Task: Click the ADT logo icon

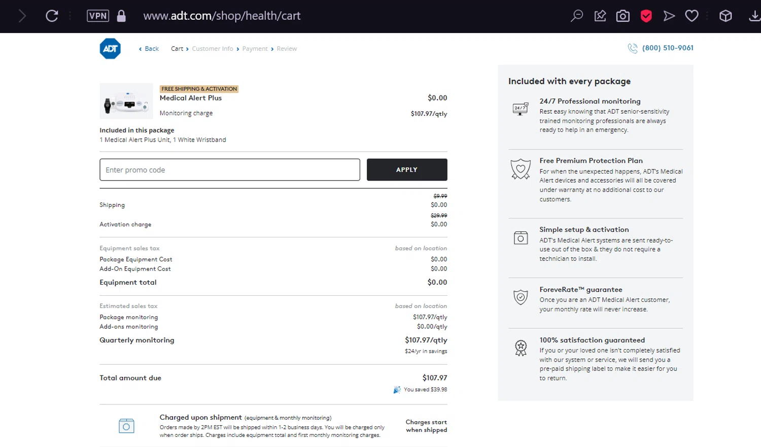Action: (110, 49)
